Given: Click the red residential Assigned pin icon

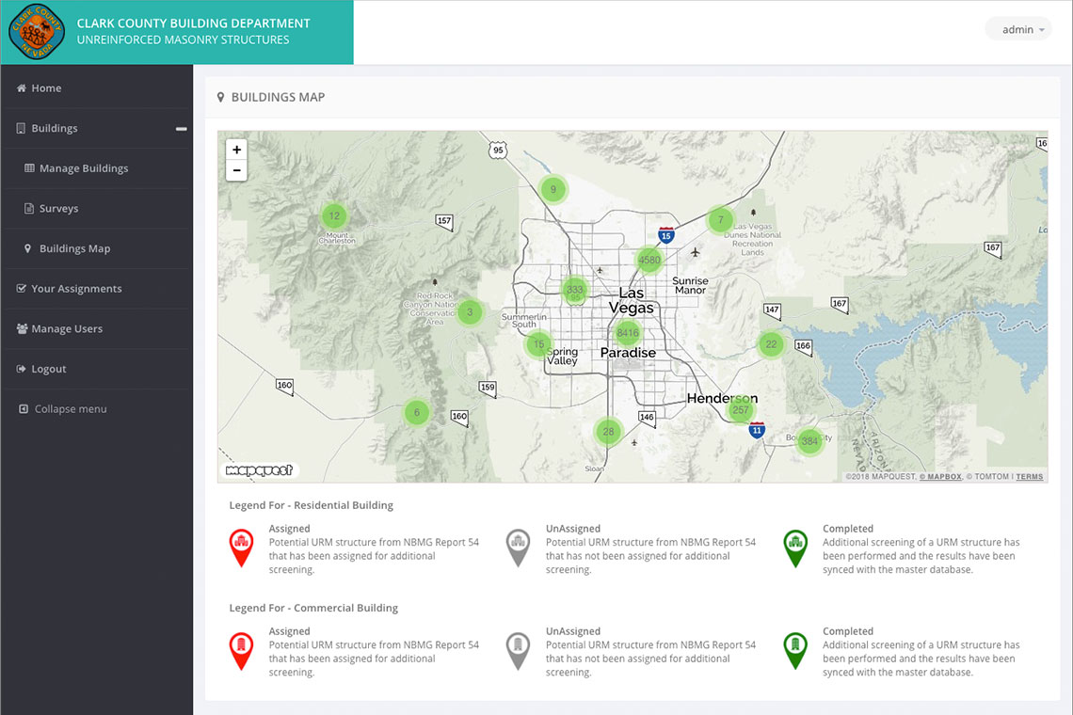Looking at the screenshot, I should point(241,548).
